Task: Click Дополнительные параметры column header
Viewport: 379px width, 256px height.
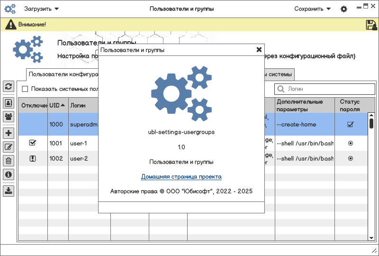Action: coord(305,105)
